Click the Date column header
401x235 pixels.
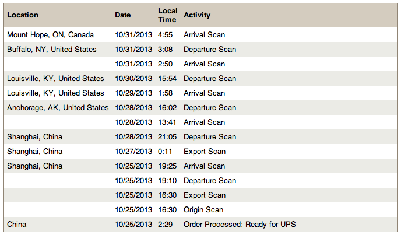point(123,15)
